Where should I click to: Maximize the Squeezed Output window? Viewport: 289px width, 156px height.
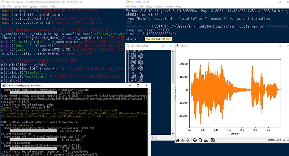(163, 46)
